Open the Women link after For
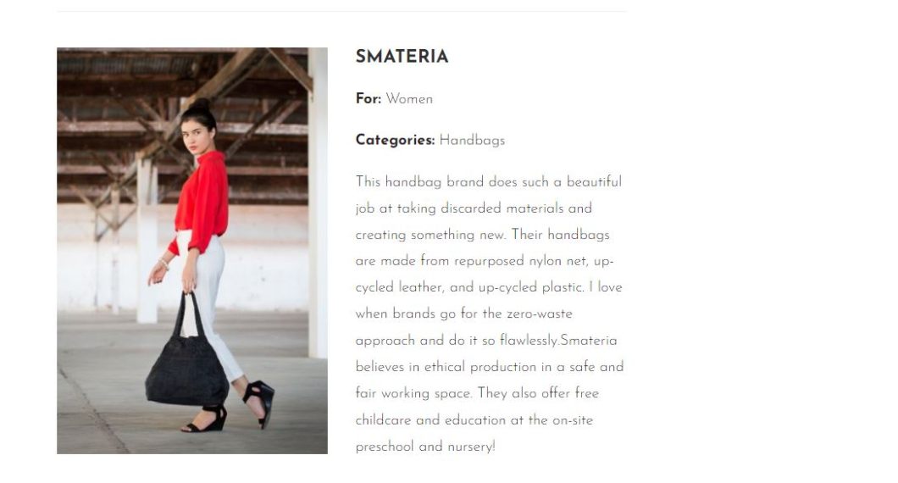The image size is (898, 483). click(x=409, y=99)
